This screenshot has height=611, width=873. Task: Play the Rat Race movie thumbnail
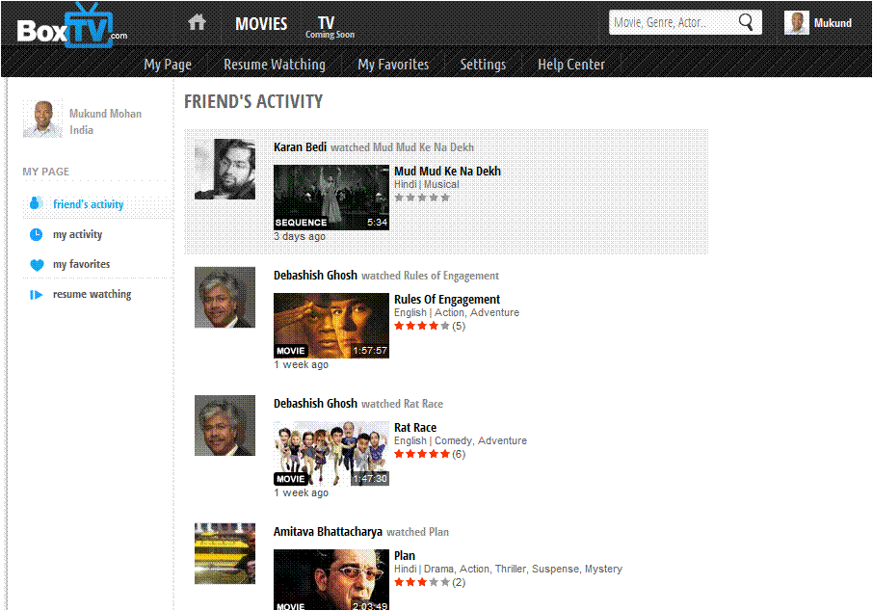click(331, 453)
